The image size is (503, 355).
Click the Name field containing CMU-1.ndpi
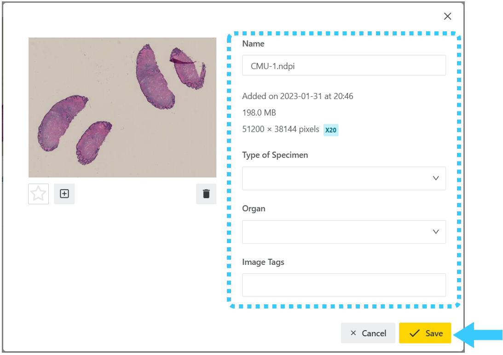coord(344,65)
